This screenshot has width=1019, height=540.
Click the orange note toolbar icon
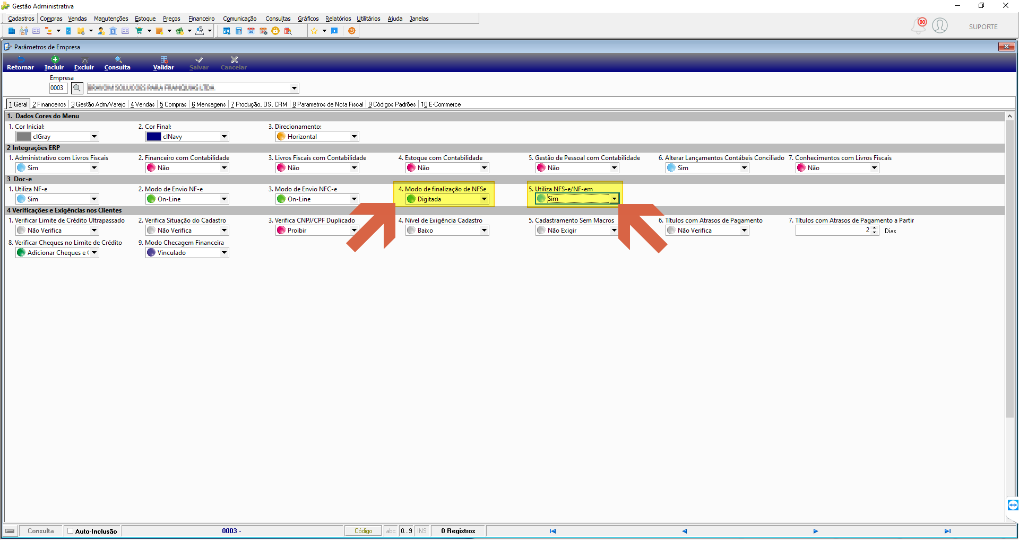coord(159,31)
